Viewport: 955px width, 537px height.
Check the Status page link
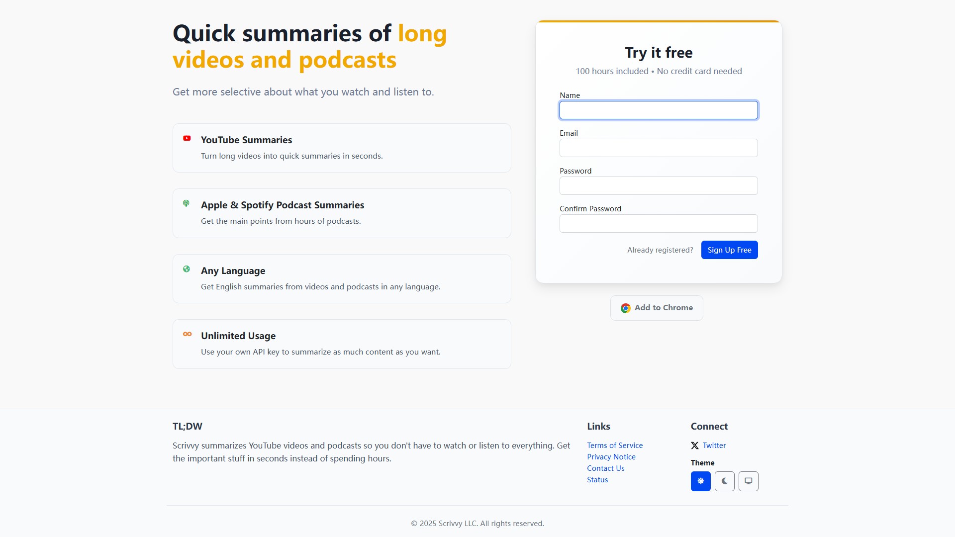pos(597,480)
